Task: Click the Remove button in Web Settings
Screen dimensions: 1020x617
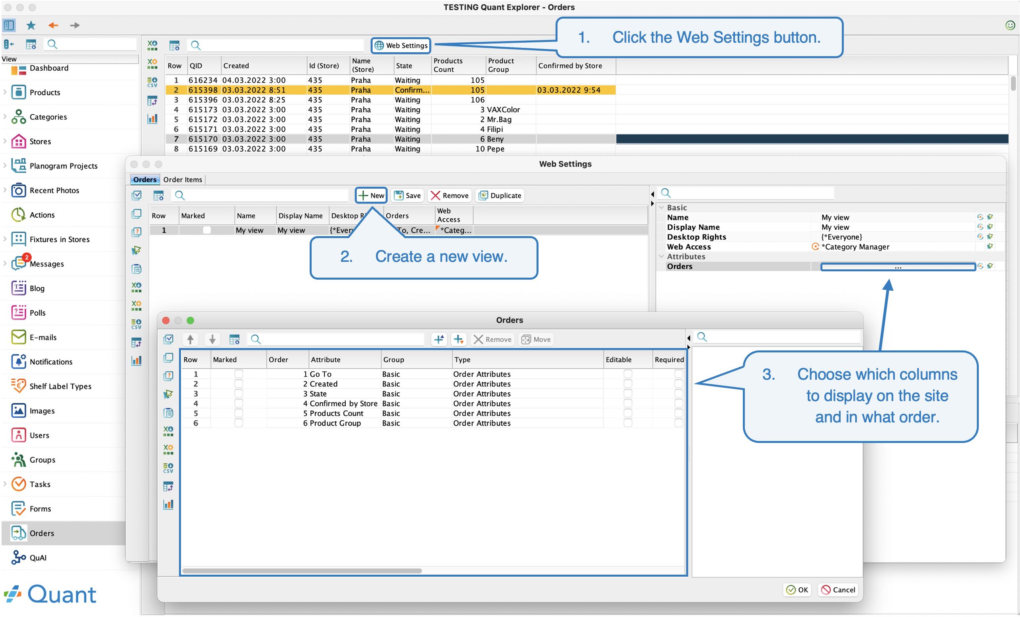Action: (x=449, y=196)
